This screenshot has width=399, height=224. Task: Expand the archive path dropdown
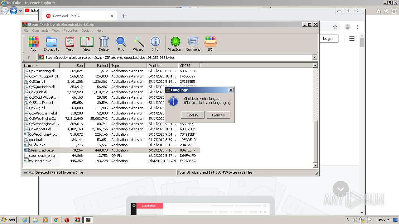pos(315,57)
